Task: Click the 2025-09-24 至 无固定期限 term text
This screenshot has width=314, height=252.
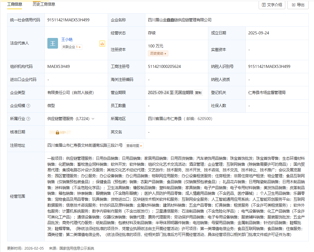Action: click(x=171, y=93)
